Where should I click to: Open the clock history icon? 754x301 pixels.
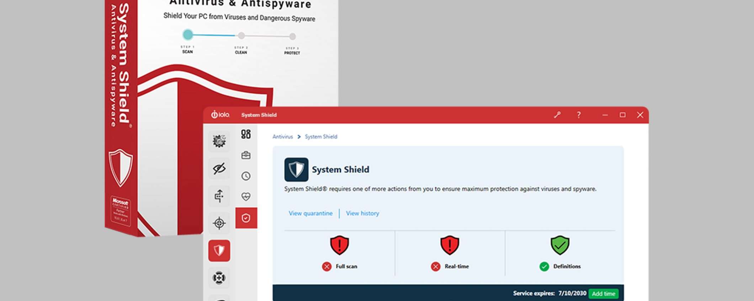tap(246, 176)
